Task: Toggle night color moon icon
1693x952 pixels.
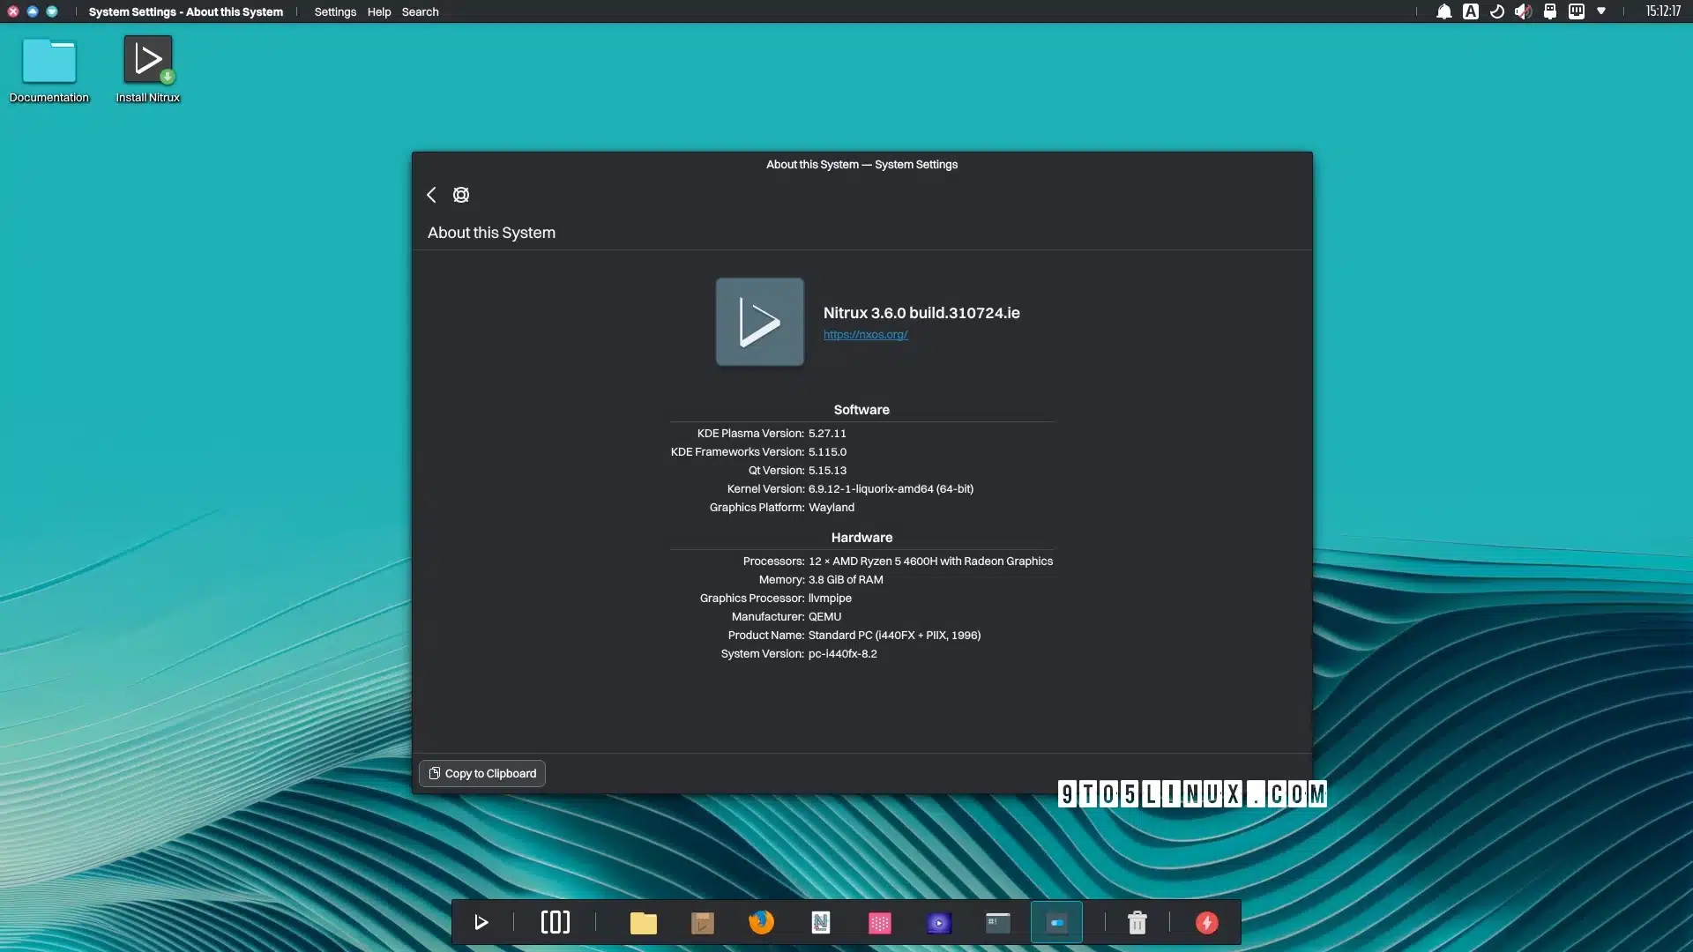Action: (x=1496, y=11)
